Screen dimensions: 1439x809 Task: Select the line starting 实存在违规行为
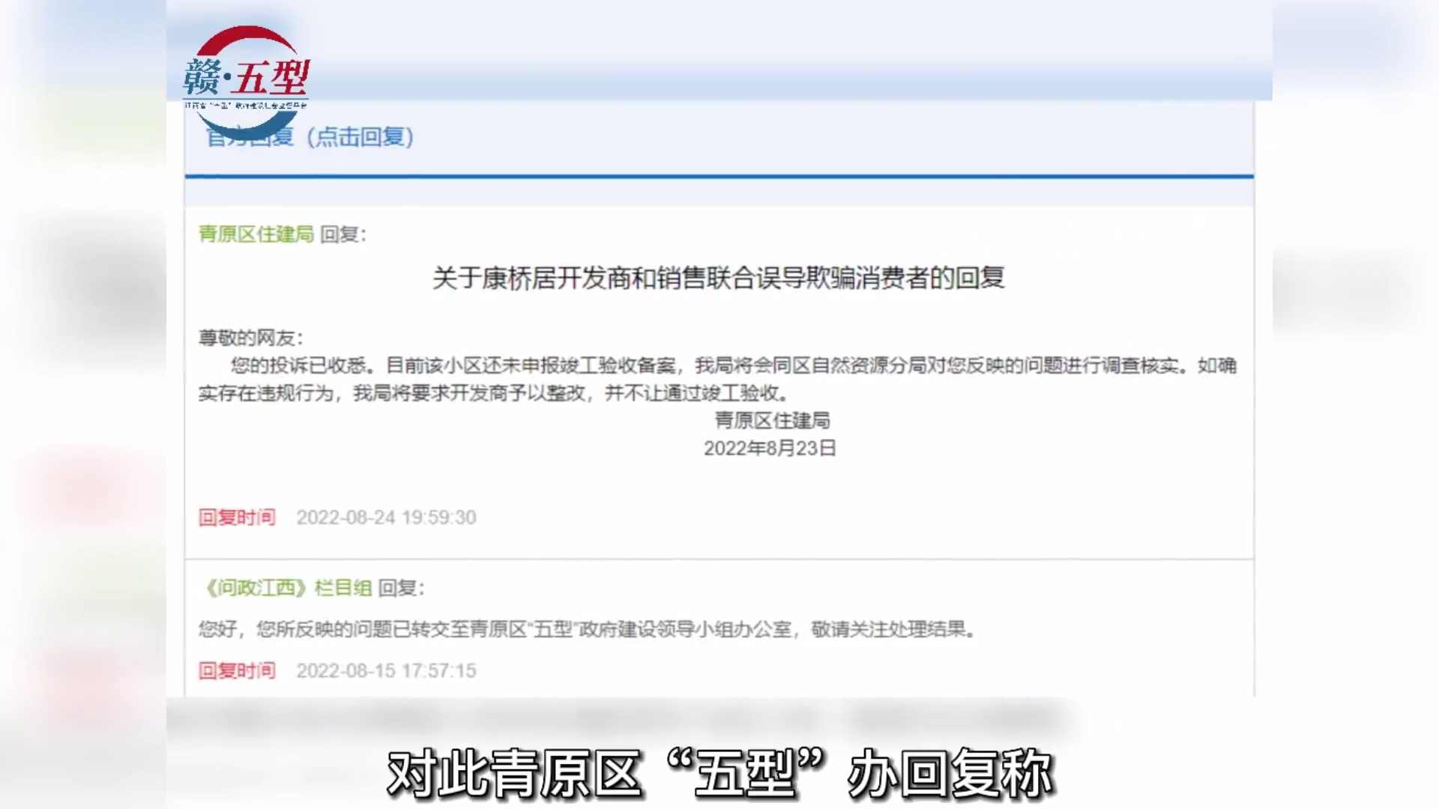(494, 393)
